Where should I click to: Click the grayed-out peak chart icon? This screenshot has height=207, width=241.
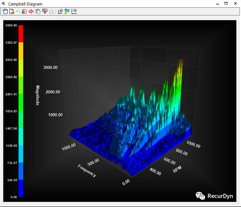[51, 12]
